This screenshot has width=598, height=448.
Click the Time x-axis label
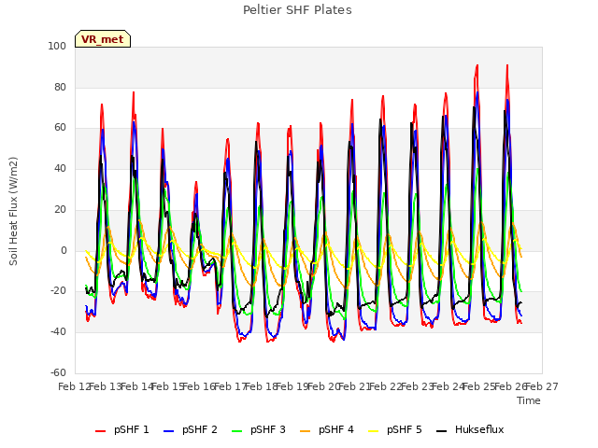pos(529,400)
